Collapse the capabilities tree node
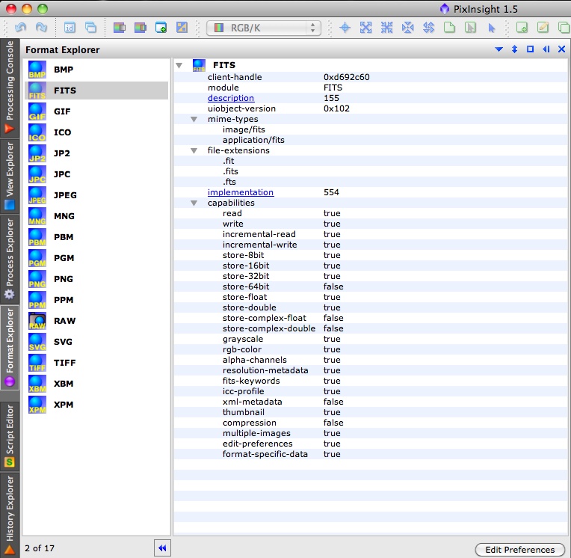 tap(194, 203)
